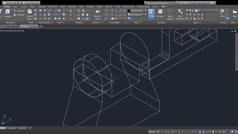
Task: Click the UCS icon in the drawing viewport
Action: coord(6,120)
